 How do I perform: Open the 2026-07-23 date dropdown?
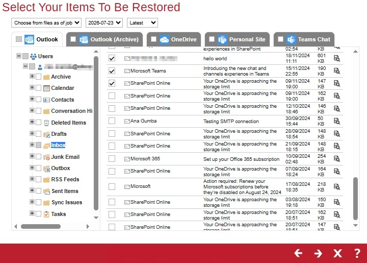(104, 23)
